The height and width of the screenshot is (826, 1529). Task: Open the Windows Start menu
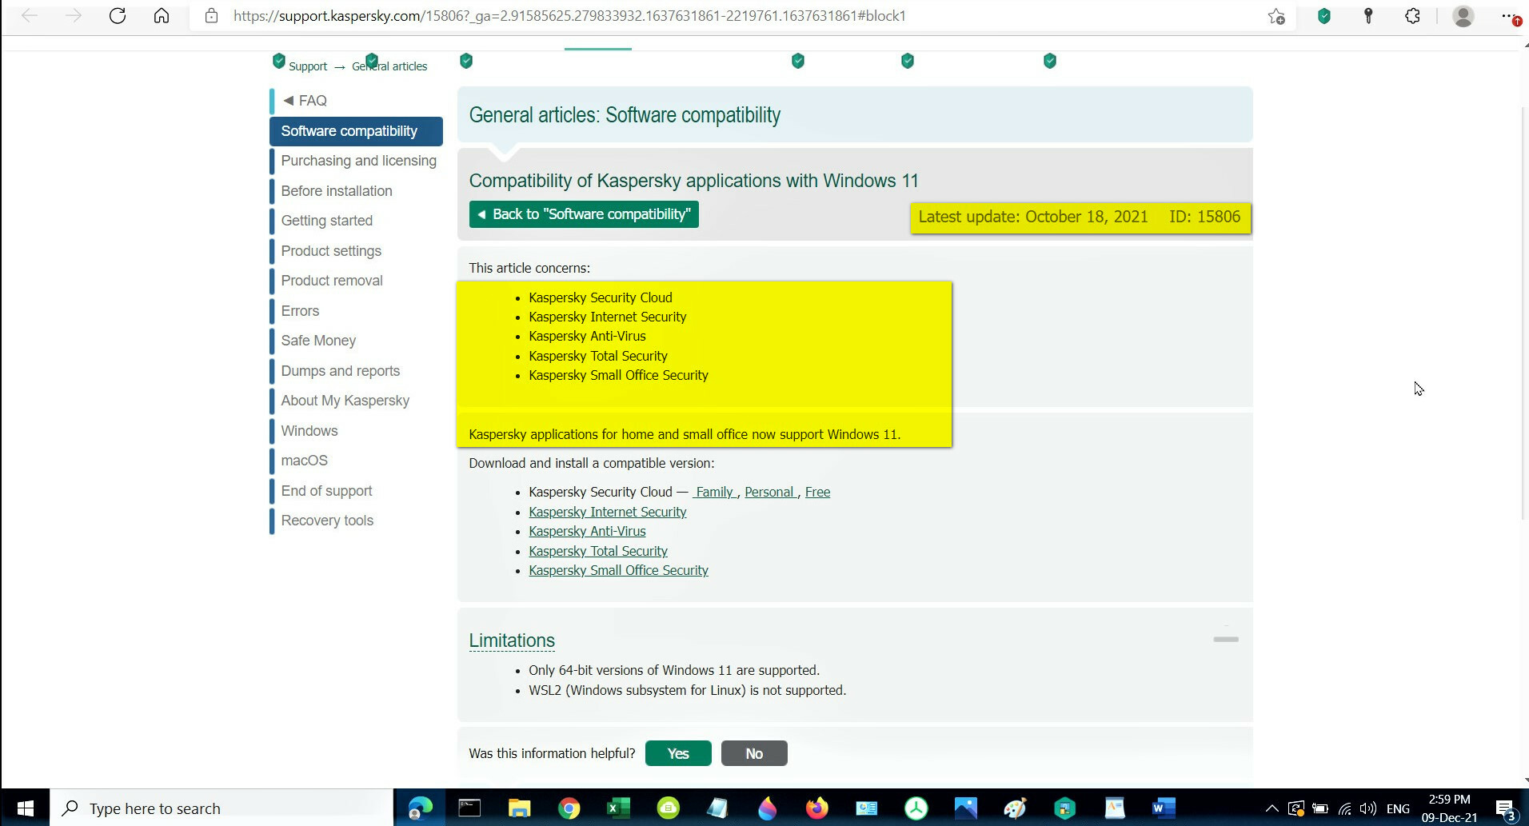[25, 808]
